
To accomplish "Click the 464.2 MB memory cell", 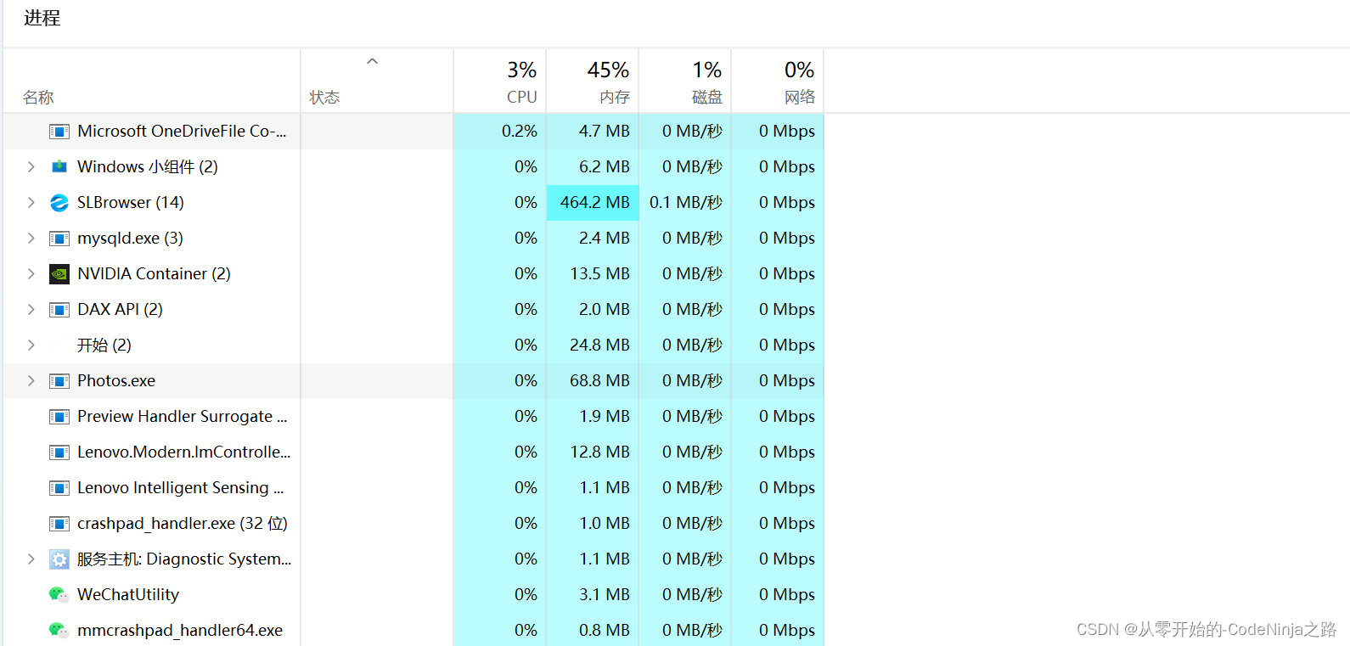I will [594, 203].
